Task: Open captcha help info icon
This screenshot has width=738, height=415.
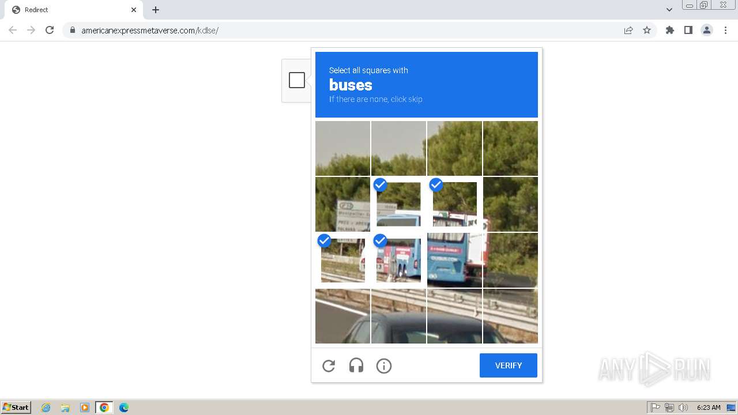Action: pyautogui.click(x=384, y=365)
